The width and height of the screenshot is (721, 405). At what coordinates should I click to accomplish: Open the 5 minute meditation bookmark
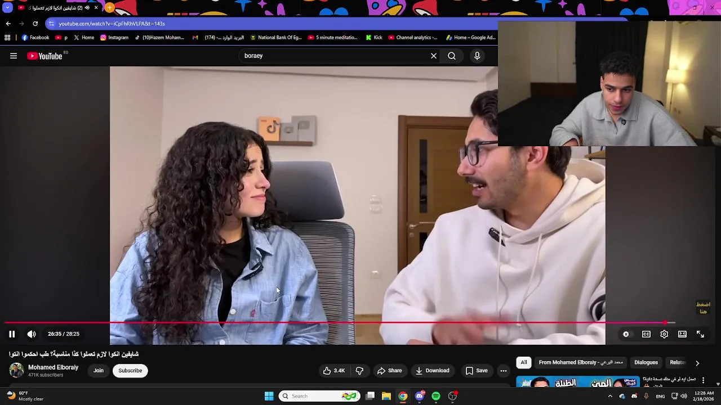pyautogui.click(x=333, y=38)
